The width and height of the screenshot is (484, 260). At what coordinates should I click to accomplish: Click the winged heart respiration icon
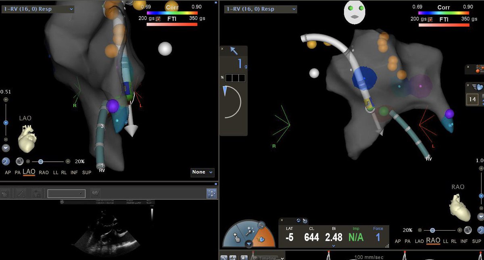point(478,87)
